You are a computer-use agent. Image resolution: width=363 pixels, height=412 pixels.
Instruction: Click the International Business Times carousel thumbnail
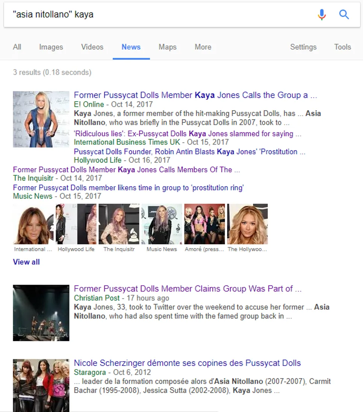33,224
